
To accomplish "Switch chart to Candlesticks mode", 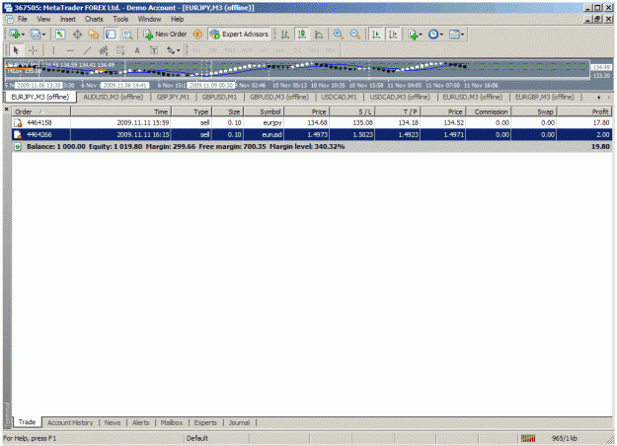I will pyautogui.click(x=302, y=35).
